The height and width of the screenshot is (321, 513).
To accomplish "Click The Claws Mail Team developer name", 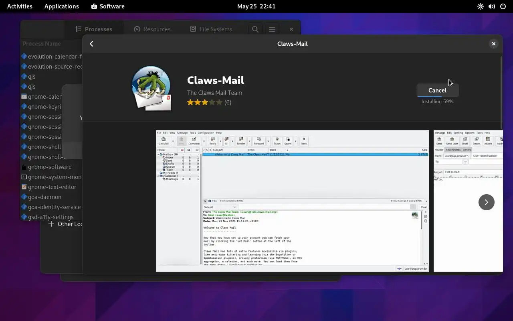I will coord(214,93).
